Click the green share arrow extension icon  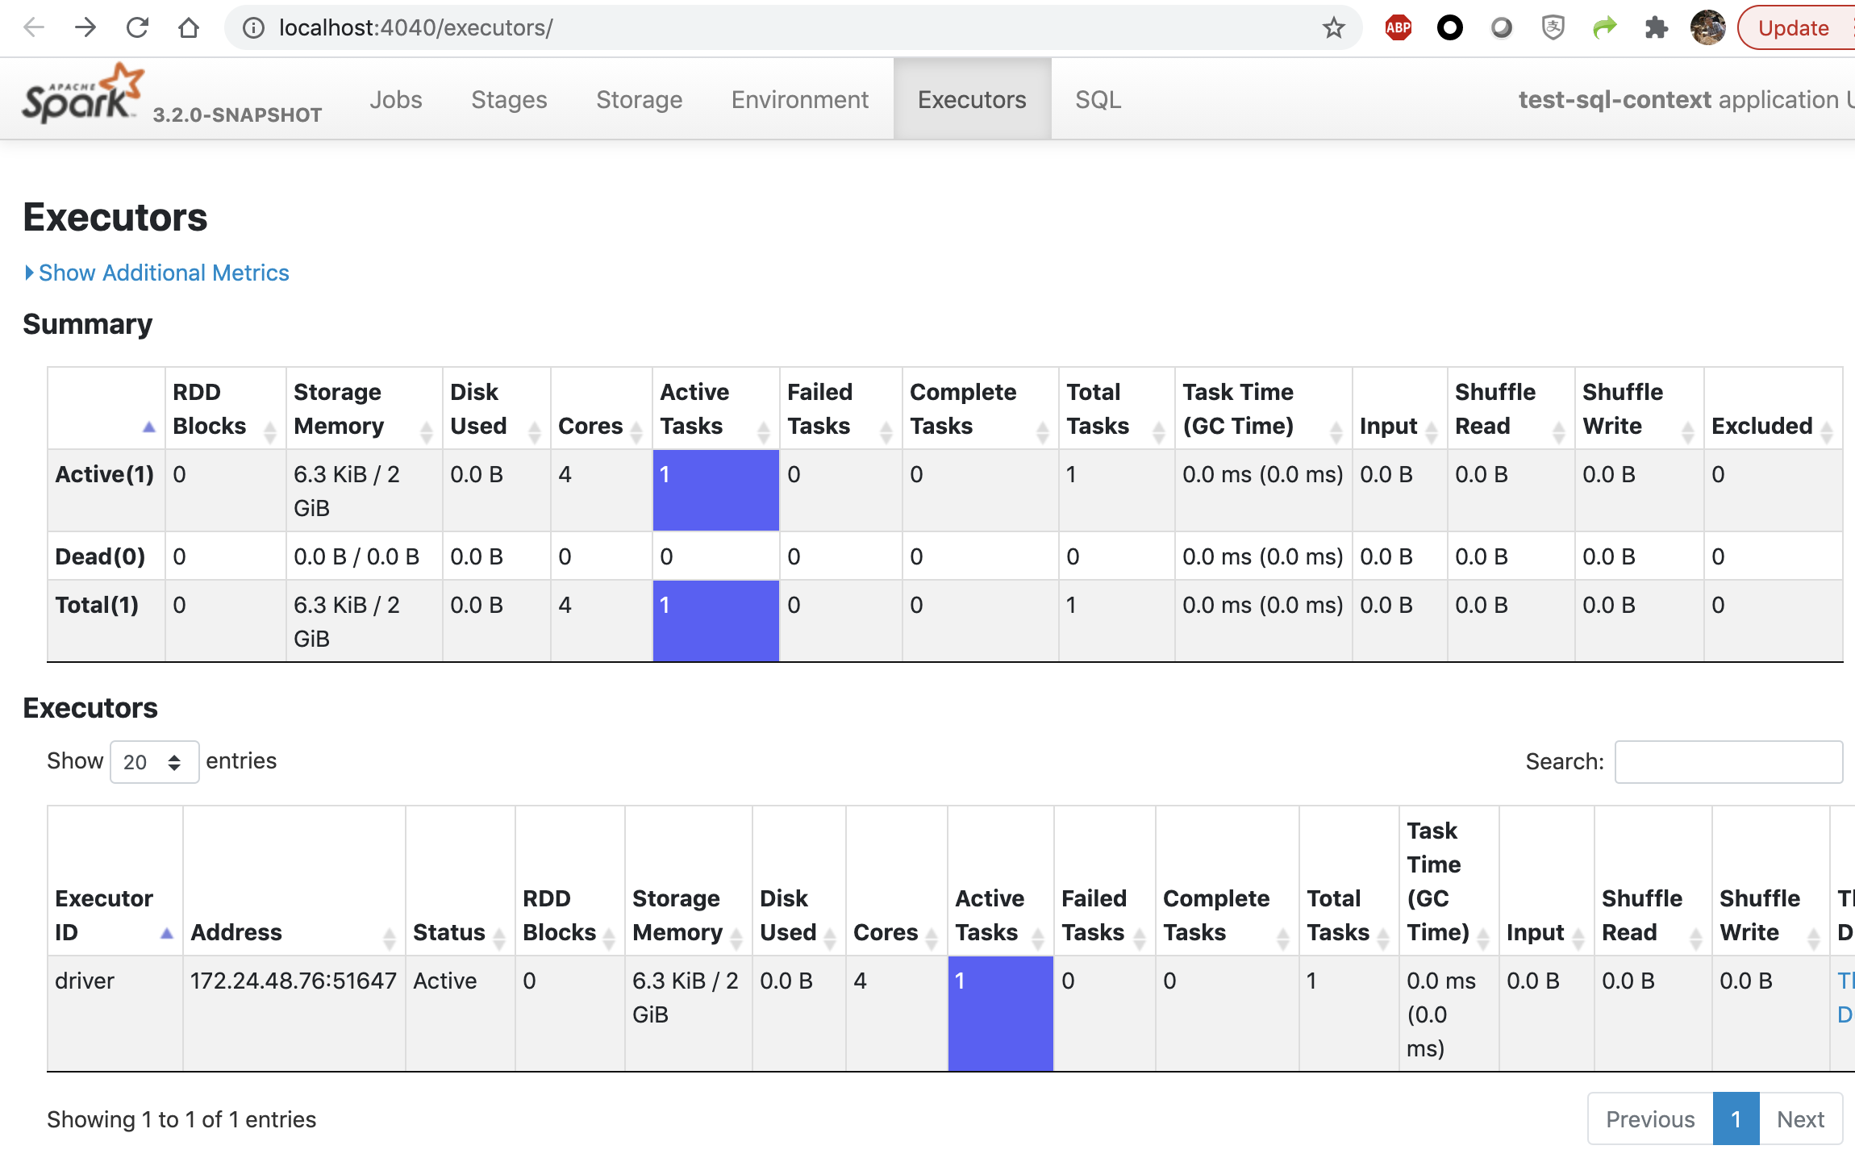point(1604,28)
